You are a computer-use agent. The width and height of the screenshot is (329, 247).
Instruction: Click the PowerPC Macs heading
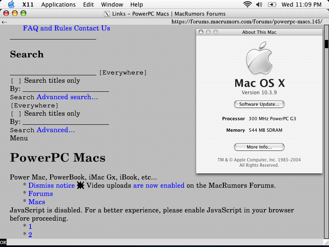58,158
